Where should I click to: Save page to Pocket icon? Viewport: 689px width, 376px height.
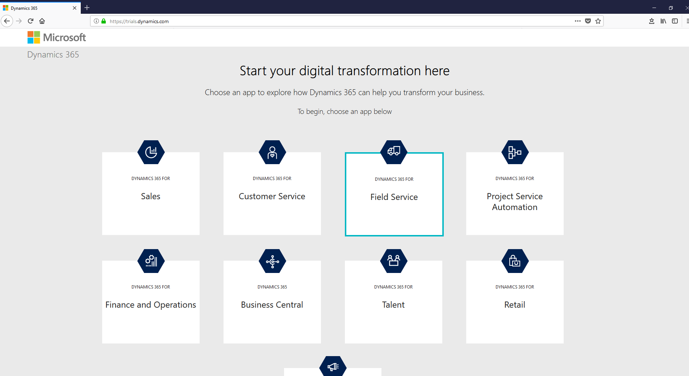(588, 21)
